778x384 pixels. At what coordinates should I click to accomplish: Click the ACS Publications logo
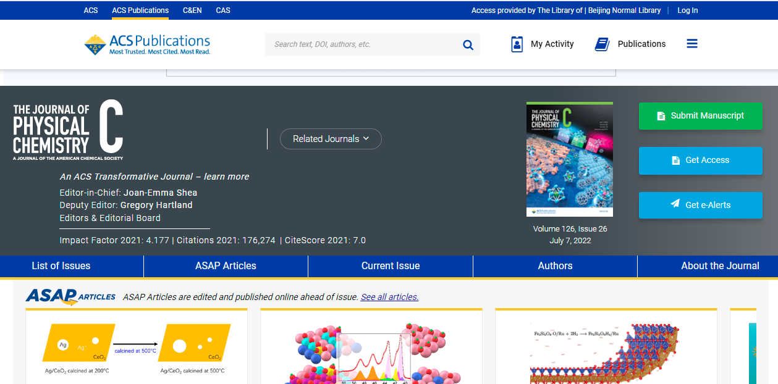[147, 44]
